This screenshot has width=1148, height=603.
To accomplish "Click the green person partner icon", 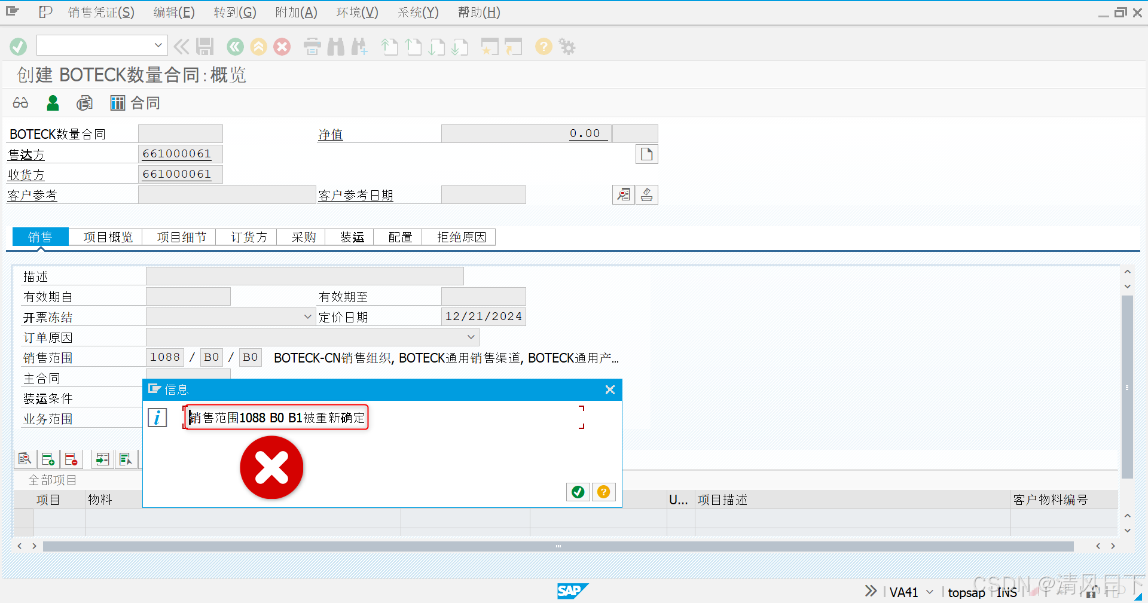I will tap(53, 103).
